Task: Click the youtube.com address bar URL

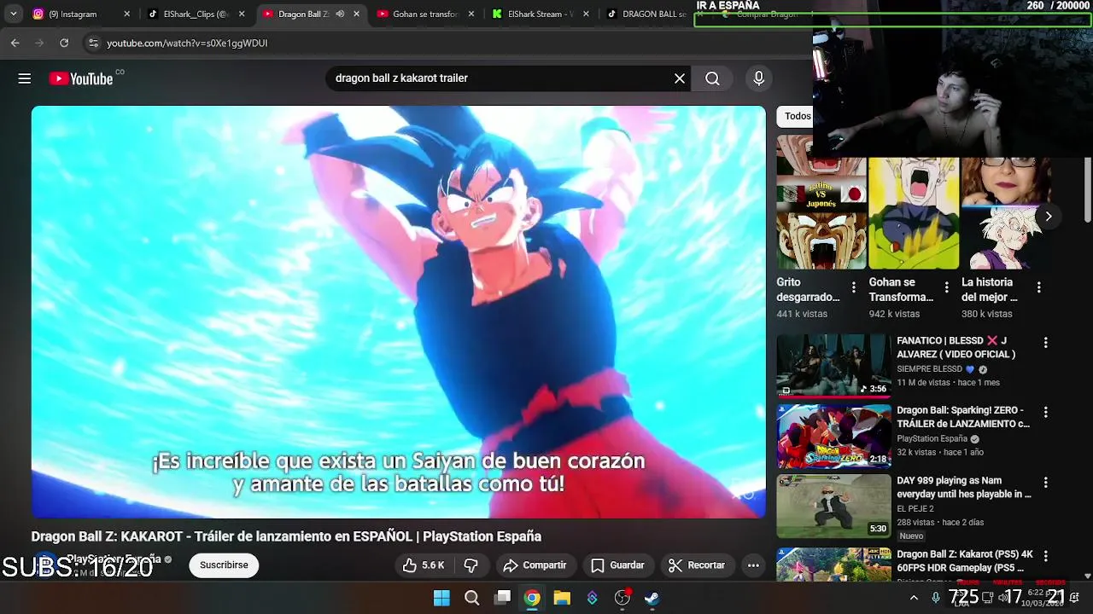Action: click(x=187, y=43)
